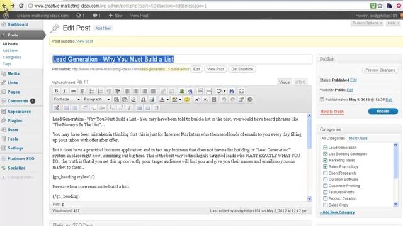Screen dimensions: 403x226
Task: Uncheck the Sales Psychology category
Action: (325, 166)
